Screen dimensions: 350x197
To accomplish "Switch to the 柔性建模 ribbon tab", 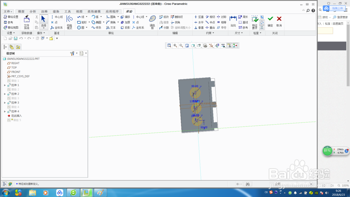I will 94,12.
